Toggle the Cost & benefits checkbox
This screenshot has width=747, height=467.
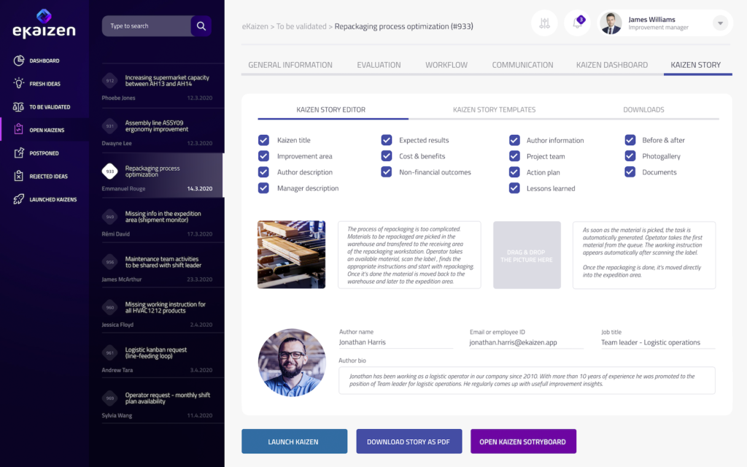point(386,156)
